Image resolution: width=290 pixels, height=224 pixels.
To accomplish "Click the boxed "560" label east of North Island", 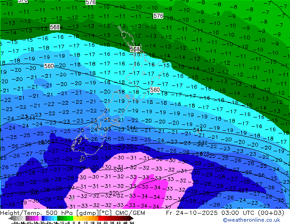I will pyautogui.click(x=155, y=90).
